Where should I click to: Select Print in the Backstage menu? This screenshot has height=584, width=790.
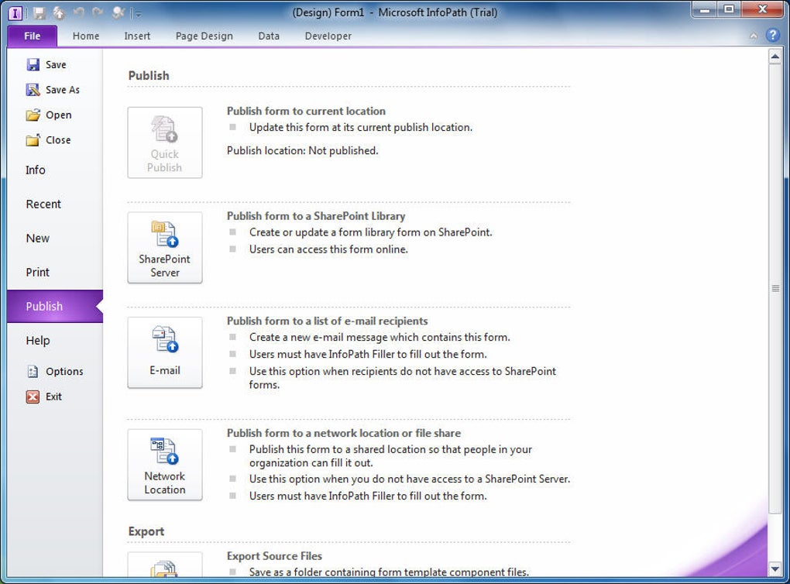55,272
